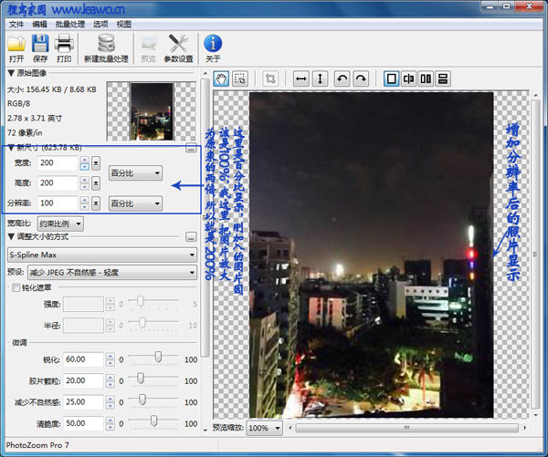Image resolution: width=548 pixels, height=457 pixels.
Task: Activate the crop tool icon
Action: pos(270,78)
